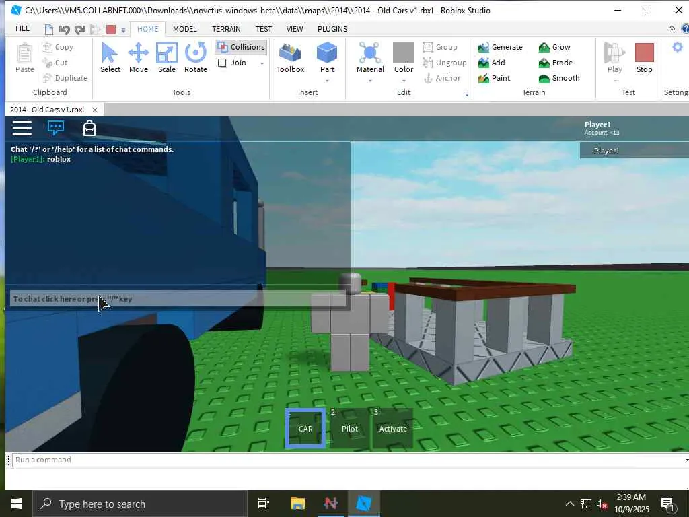This screenshot has height=517, width=689.
Task: Open the Edit group dialog launcher
Action: tap(466, 94)
